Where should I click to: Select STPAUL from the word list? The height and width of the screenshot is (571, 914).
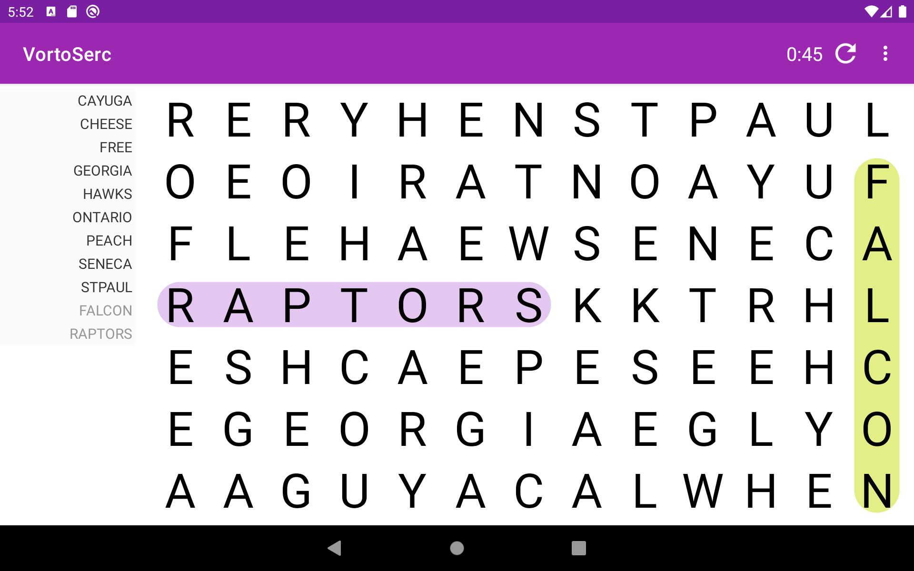tap(107, 287)
